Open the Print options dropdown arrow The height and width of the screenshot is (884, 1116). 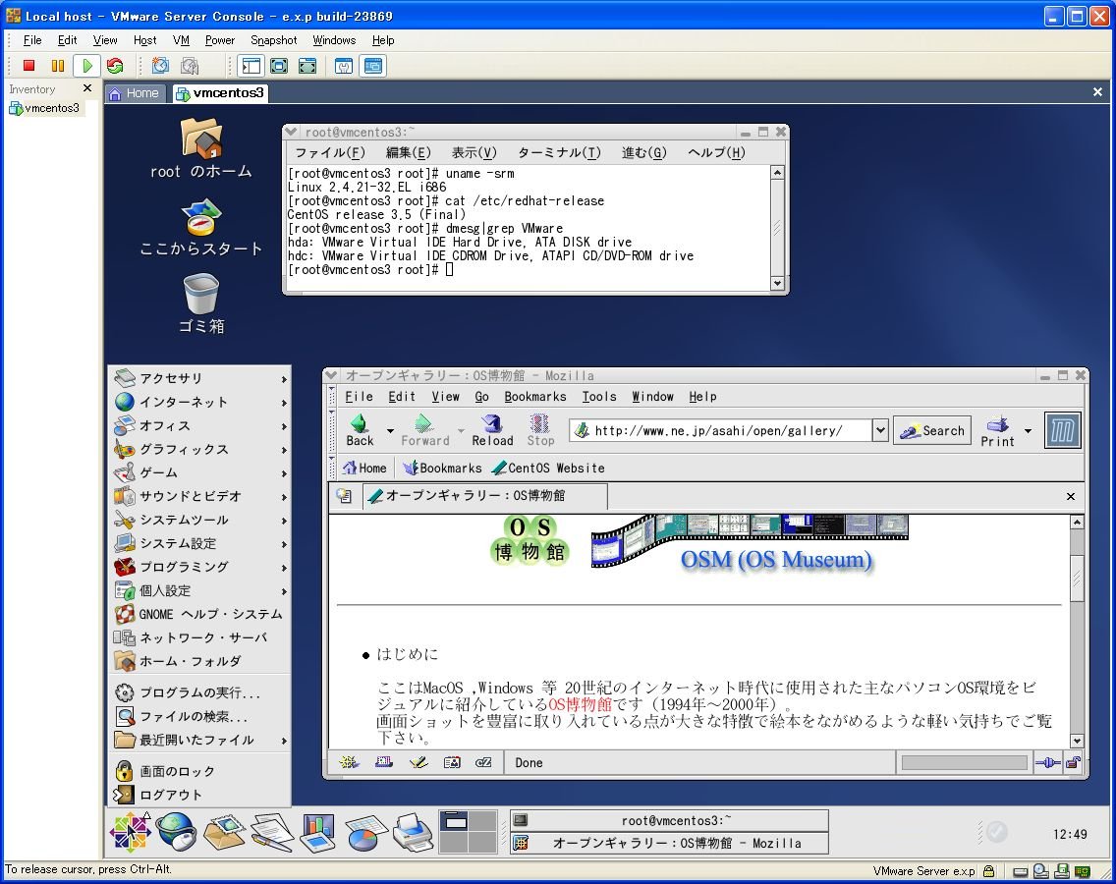1028,430
